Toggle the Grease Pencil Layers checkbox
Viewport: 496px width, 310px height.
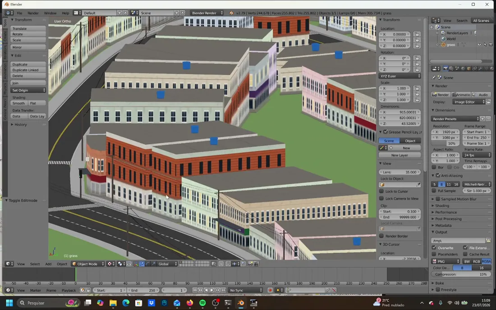[385, 132]
